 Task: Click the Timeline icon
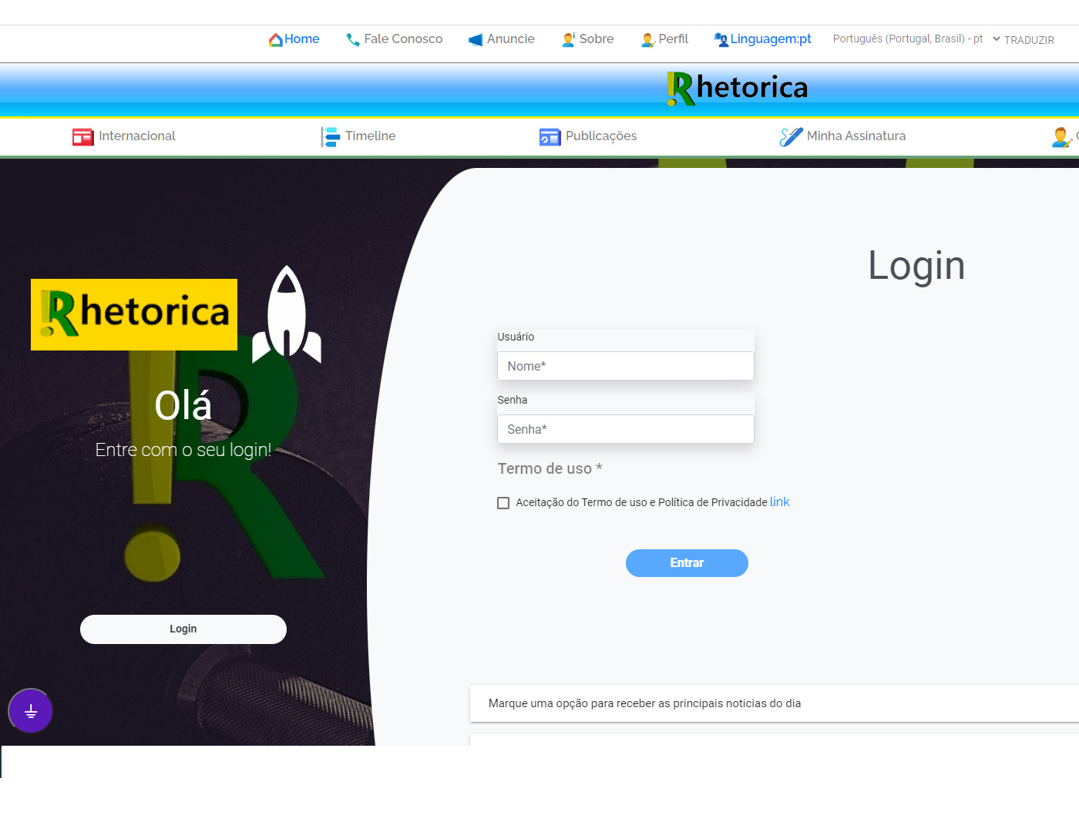(x=330, y=137)
